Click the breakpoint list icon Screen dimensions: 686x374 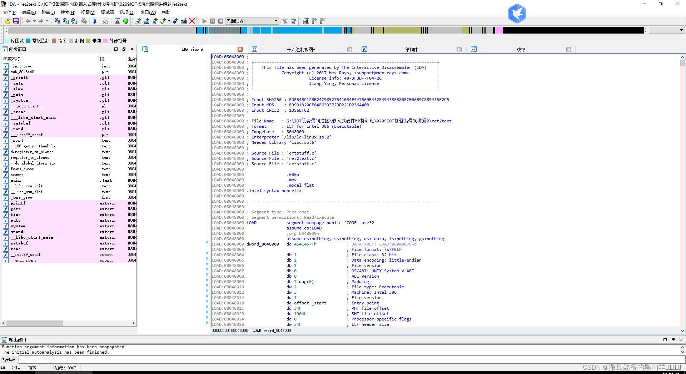coord(306,21)
